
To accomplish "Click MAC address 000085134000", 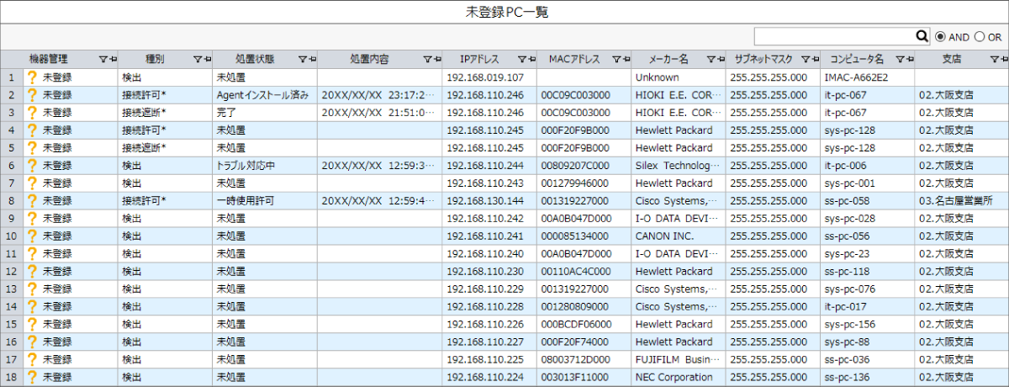I will click(x=584, y=236).
